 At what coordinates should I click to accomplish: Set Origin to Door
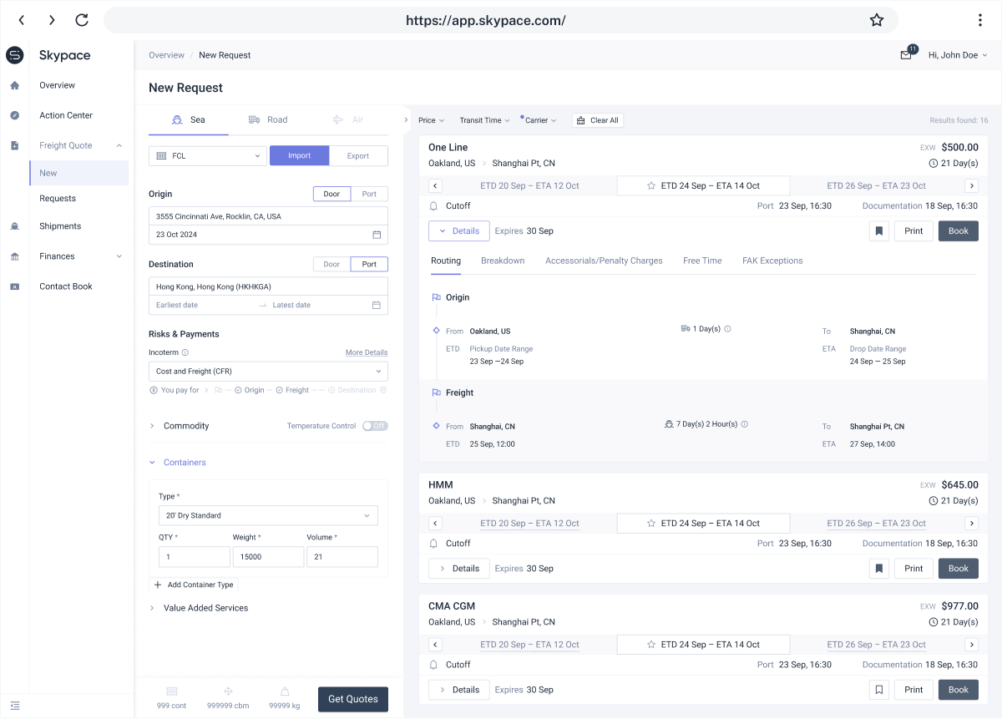(331, 194)
